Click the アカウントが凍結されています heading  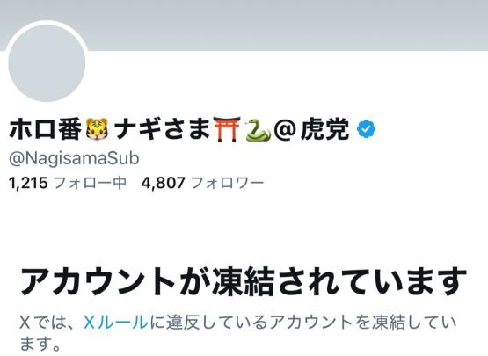[244, 281]
